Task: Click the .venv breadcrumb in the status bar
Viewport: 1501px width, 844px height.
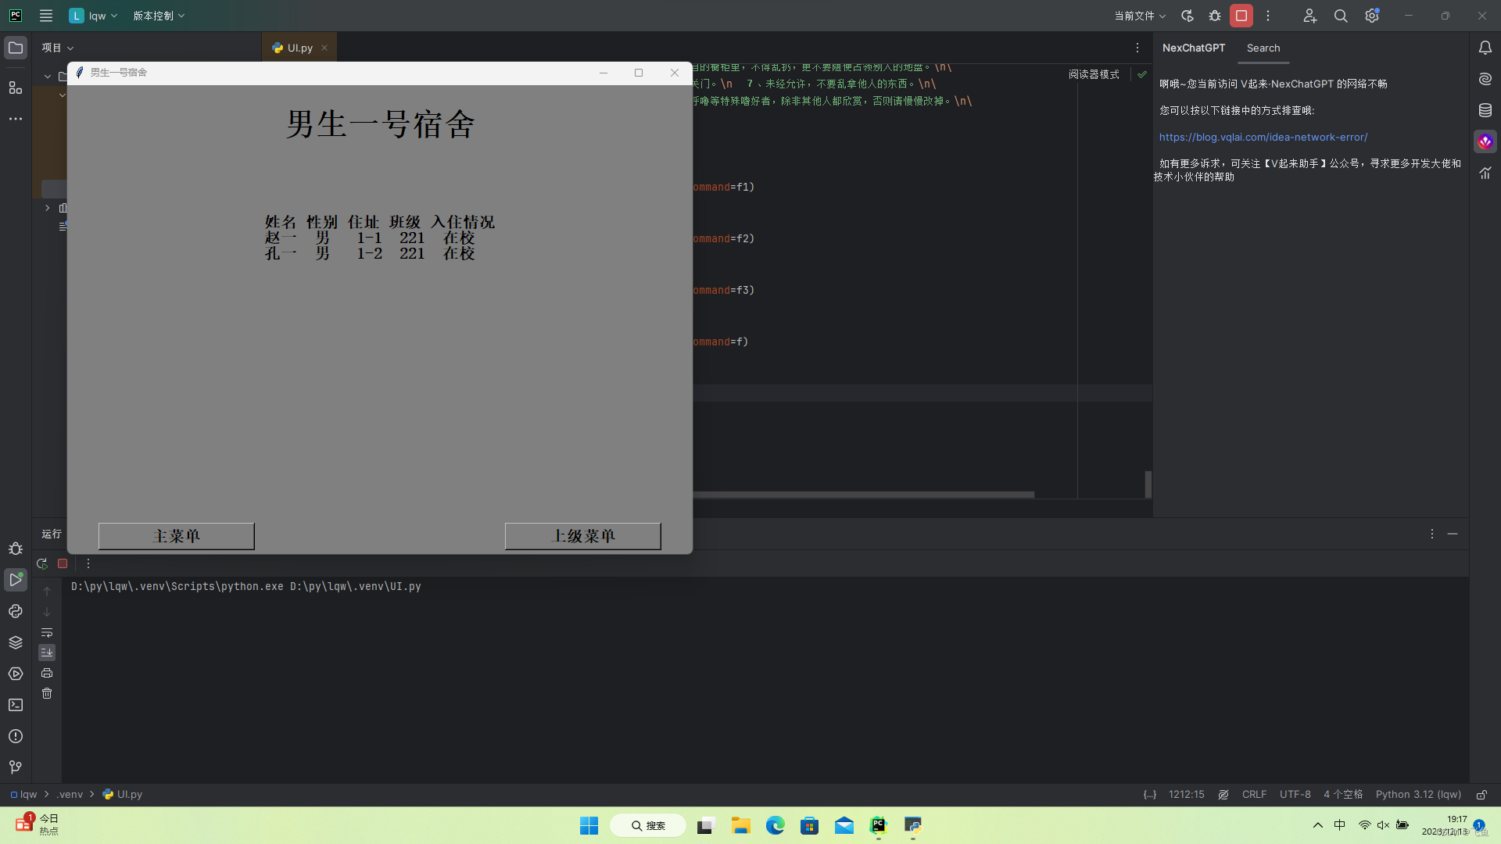Action: 70,794
